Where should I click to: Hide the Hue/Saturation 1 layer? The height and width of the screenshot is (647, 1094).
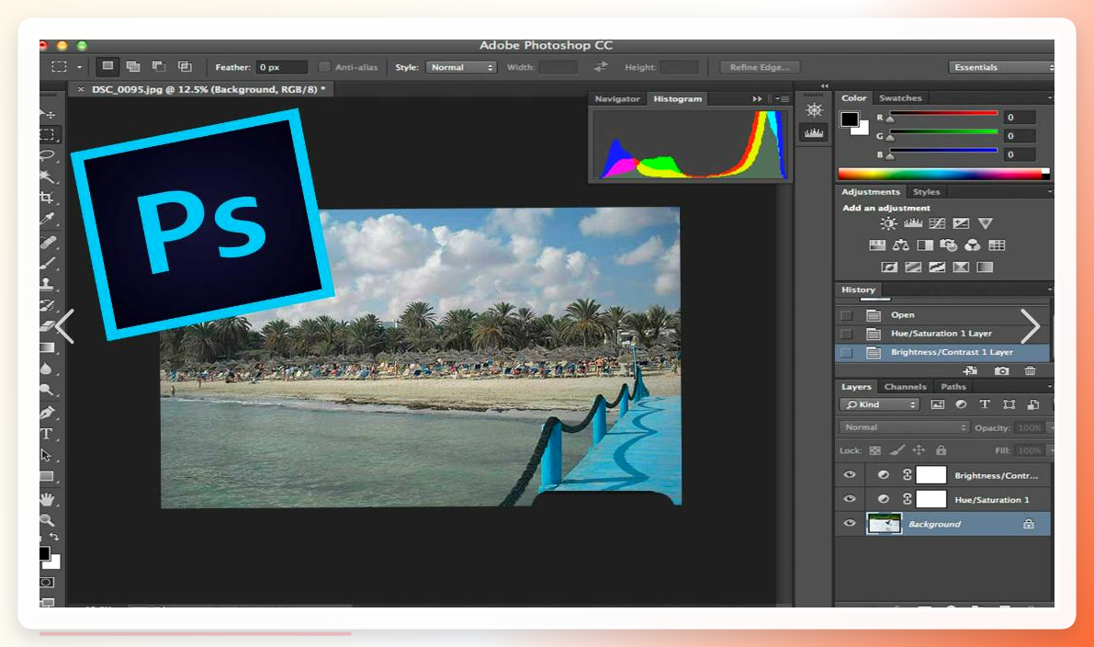(849, 499)
